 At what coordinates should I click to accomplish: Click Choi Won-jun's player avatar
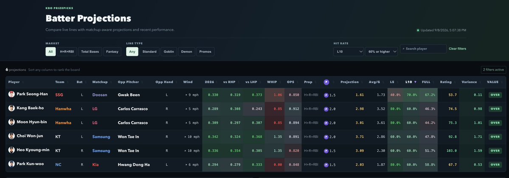[x=12, y=136]
